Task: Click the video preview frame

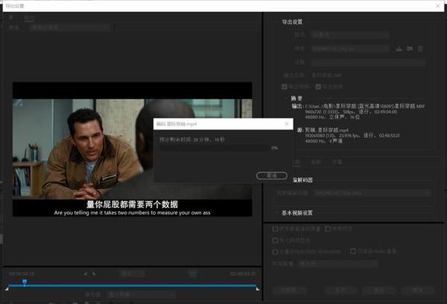Action: pyautogui.click(x=133, y=149)
